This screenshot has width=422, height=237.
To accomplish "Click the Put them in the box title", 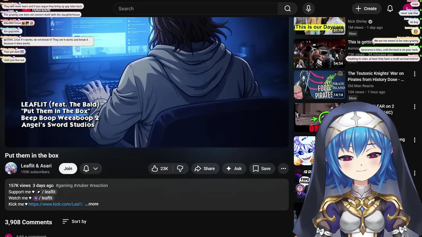I will point(32,155).
